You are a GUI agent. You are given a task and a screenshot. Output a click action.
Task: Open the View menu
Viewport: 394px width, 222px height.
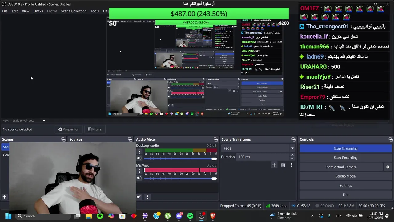26,11
